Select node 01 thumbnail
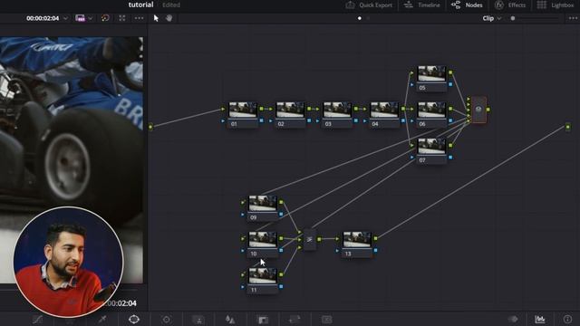This screenshot has height=326, width=580. 243,110
